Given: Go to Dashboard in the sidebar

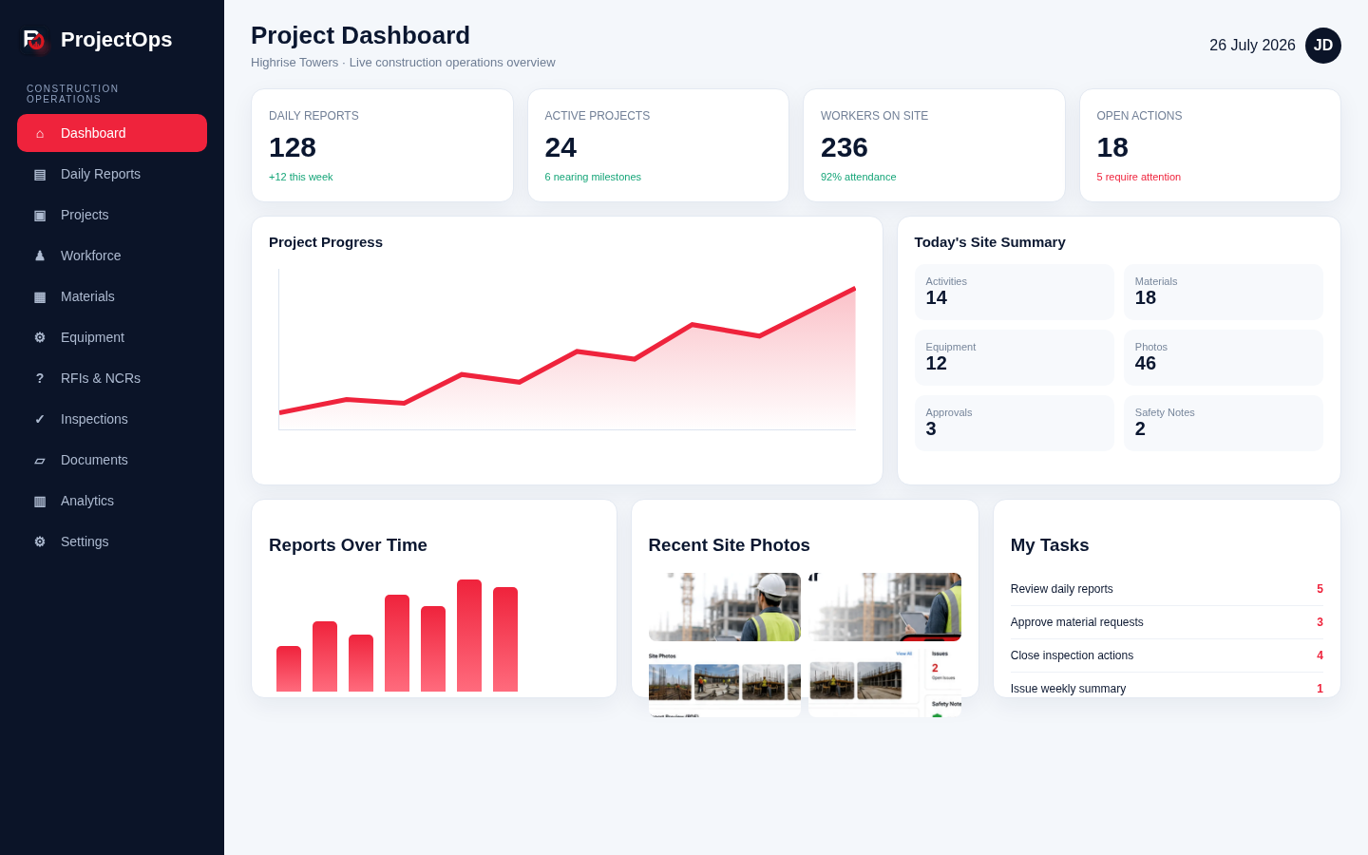Looking at the screenshot, I should pyautogui.click(x=112, y=133).
